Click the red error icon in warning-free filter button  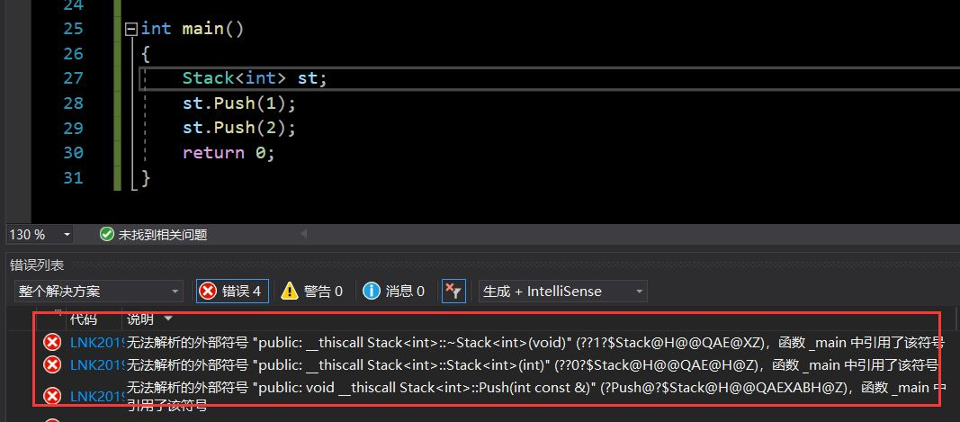[208, 292]
